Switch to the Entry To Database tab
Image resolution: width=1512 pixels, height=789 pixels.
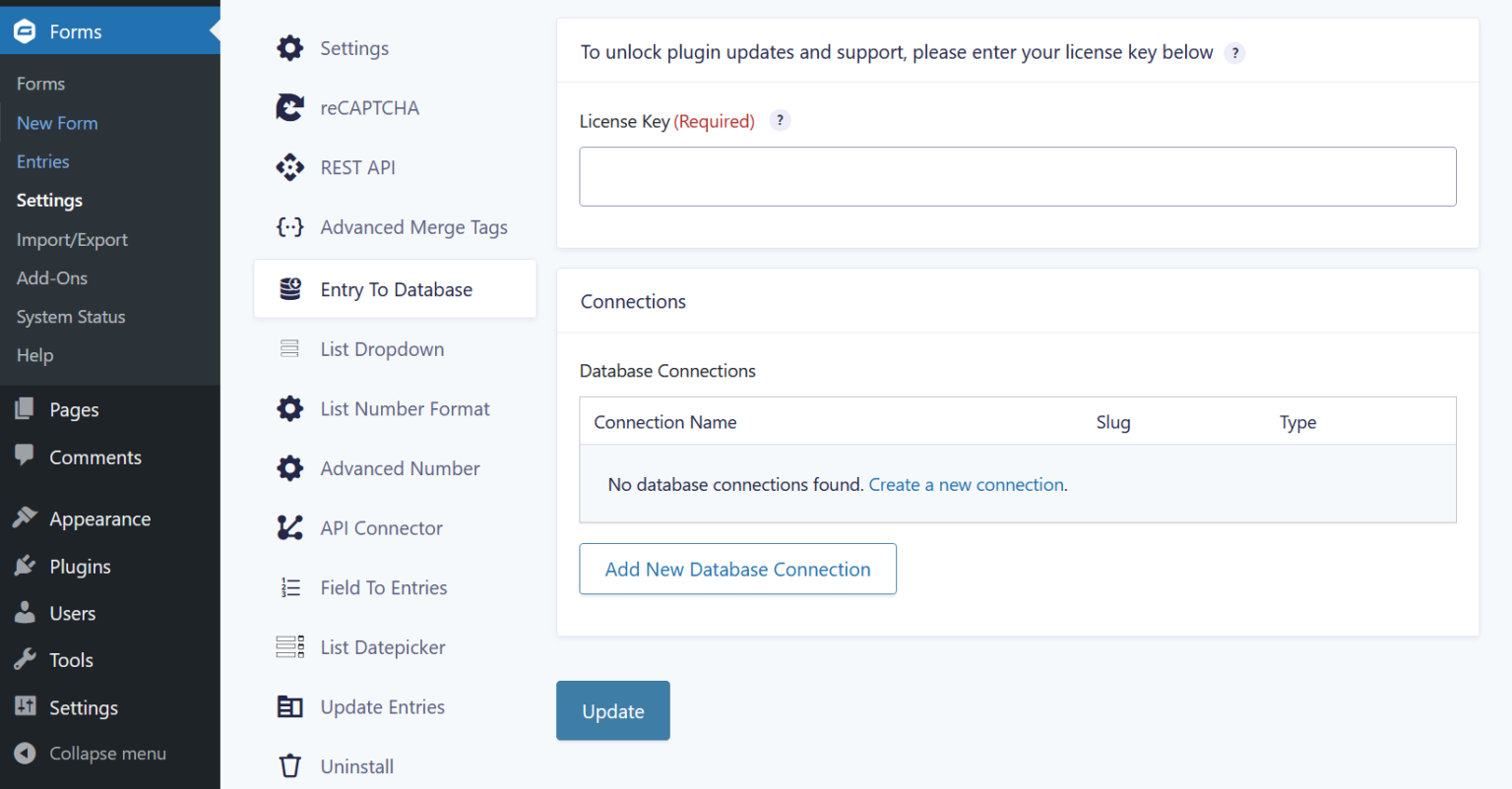(396, 288)
